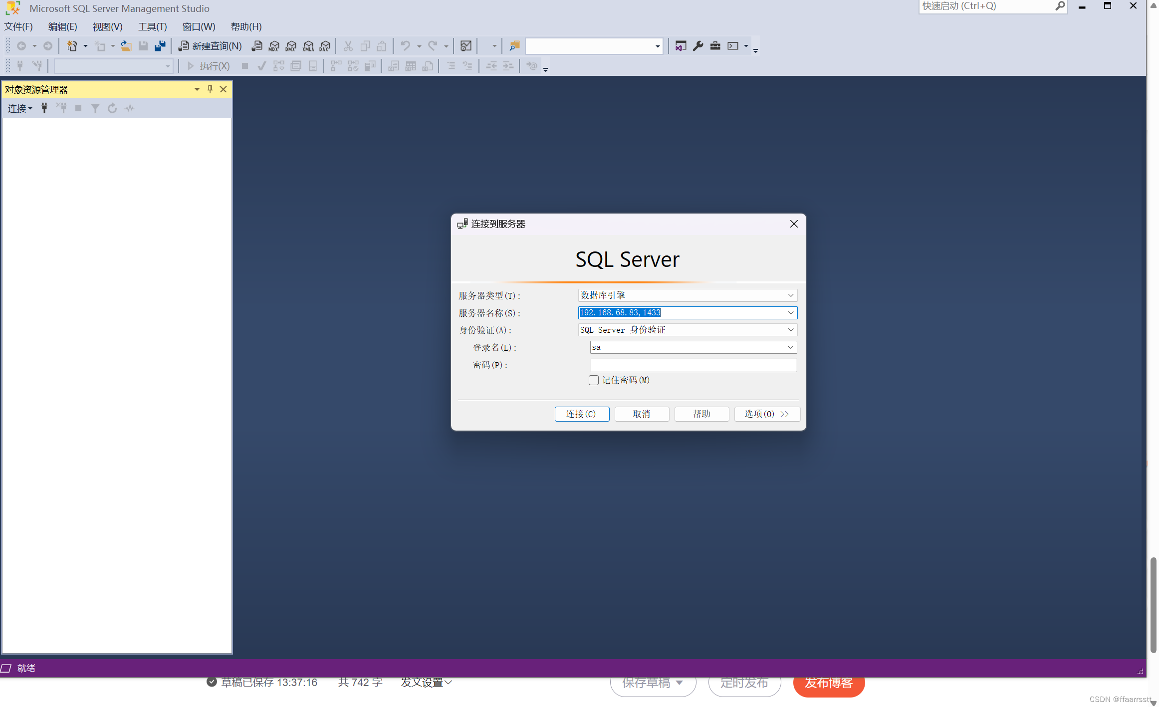Click the Open File folder icon
The width and height of the screenshot is (1159, 707).
pos(126,46)
